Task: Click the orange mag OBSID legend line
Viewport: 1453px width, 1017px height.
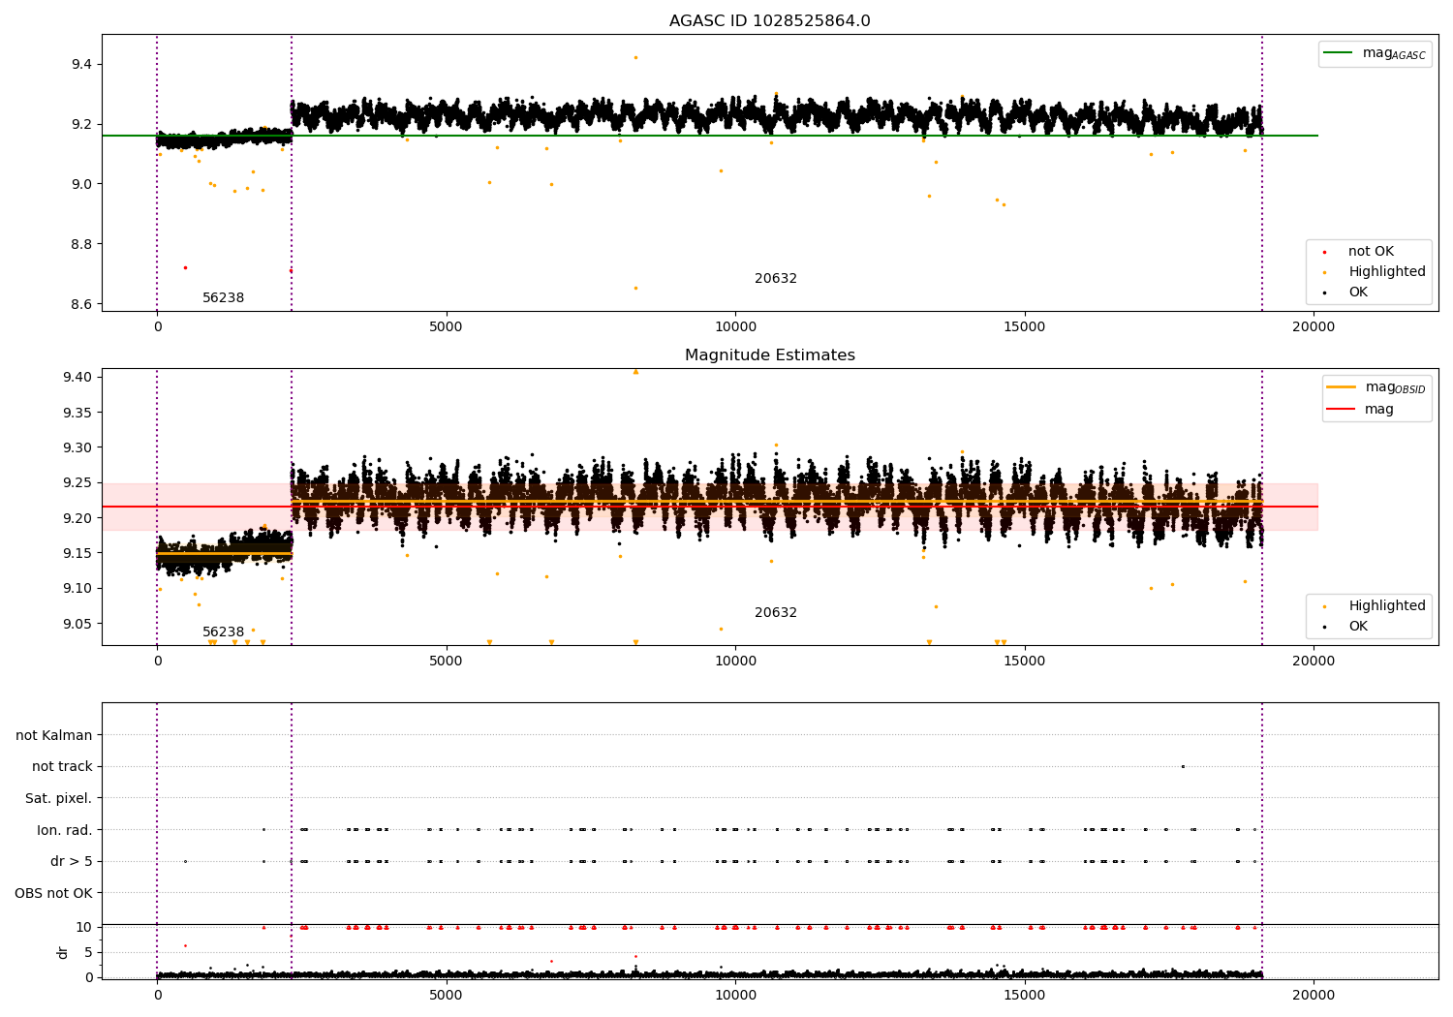Action: 1342,387
